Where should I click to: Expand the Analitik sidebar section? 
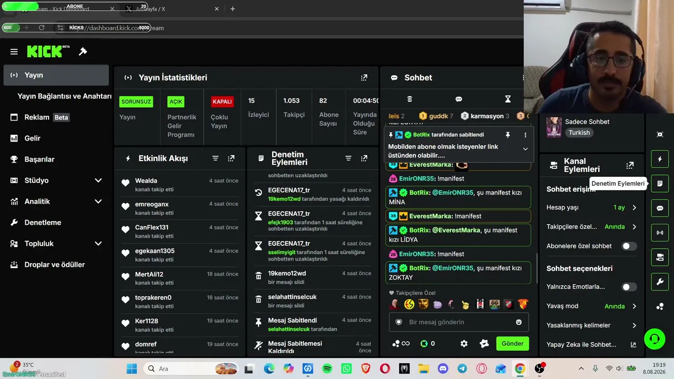coord(98,202)
